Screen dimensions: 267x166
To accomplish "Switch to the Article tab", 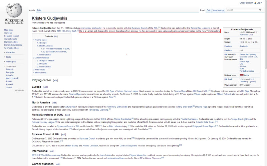I will (x=32, y=10).
